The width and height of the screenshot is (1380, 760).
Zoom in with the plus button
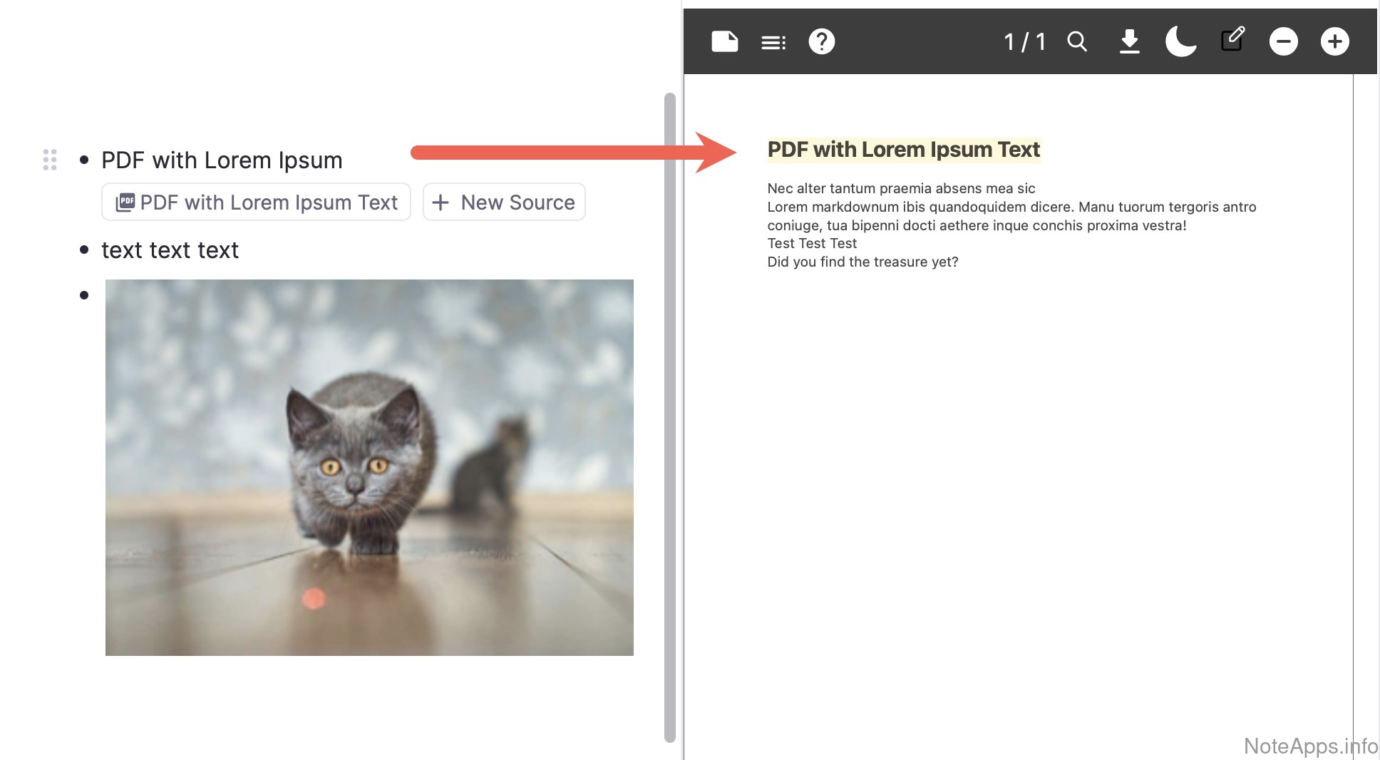coord(1334,41)
